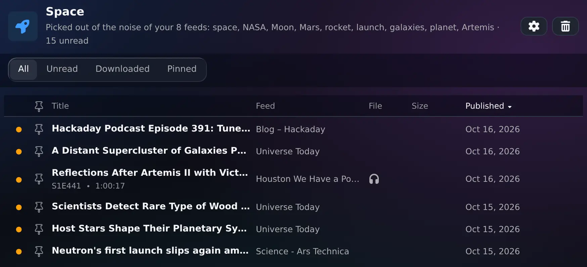The width and height of the screenshot is (587, 267).
Task: Click S1E441 episode number text
Action: [x=66, y=186]
